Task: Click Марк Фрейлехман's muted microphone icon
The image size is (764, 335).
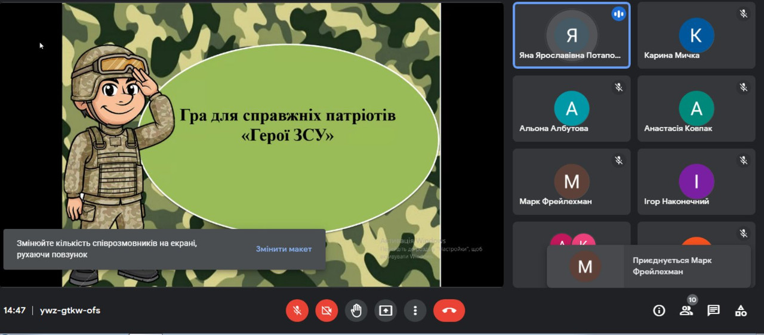Action: pos(619,160)
